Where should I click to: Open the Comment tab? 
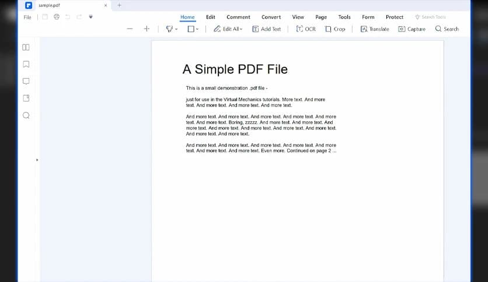coord(238,17)
